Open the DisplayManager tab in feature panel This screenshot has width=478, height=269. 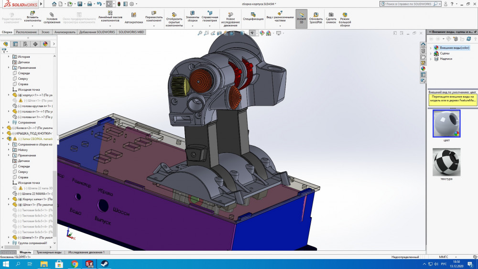(x=45, y=43)
